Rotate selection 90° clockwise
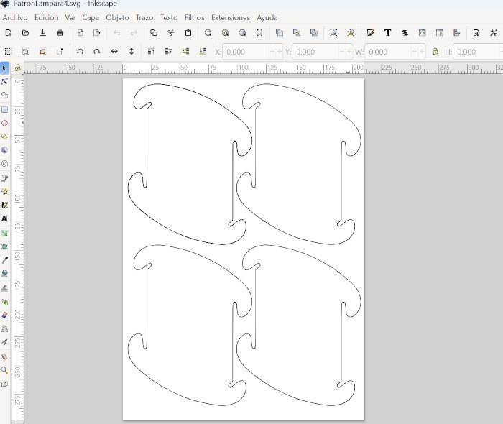 (x=97, y=52)
